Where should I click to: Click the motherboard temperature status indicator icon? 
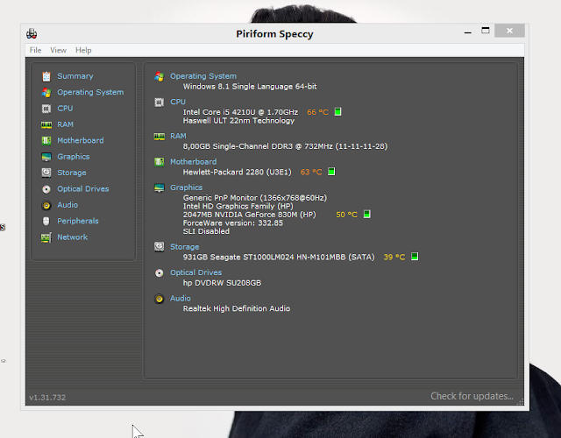click(331, 172)
